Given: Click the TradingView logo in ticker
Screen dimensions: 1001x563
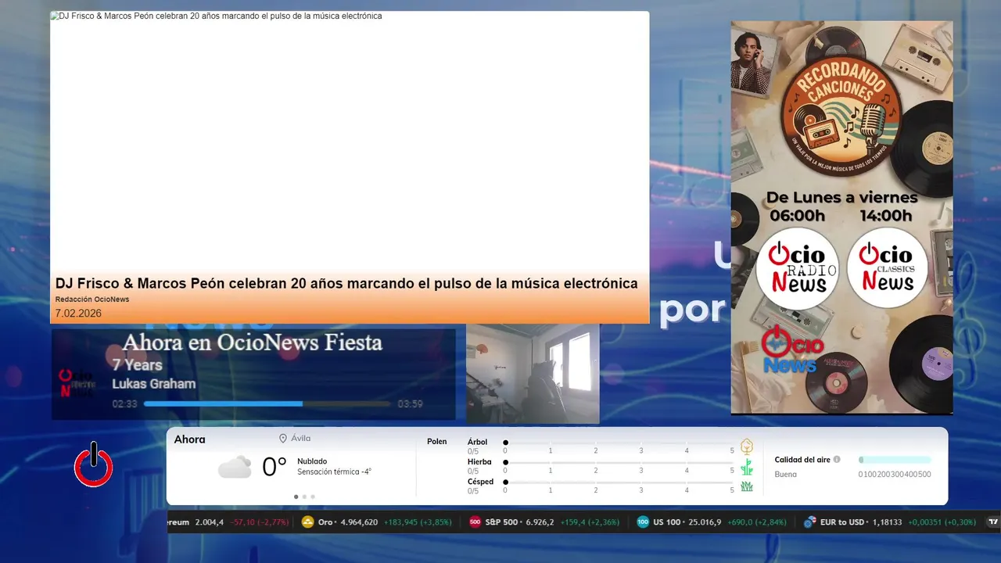Looking at the screenshot, I should click(994, 522).
